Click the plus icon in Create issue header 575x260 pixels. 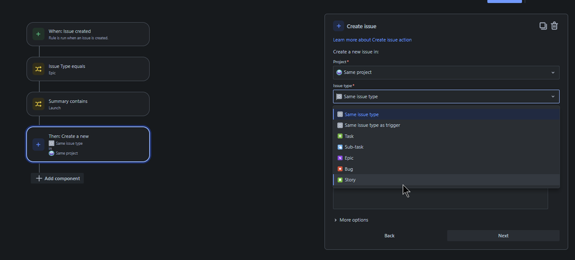click(338, 26)
